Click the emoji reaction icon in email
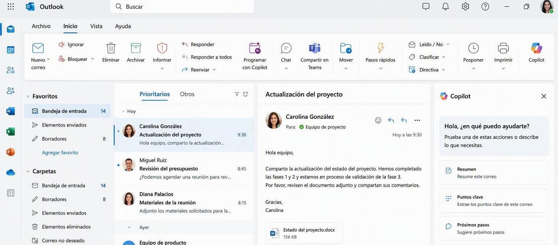The height and width of the screenshot is (245, 558). (x=378, y=120)
